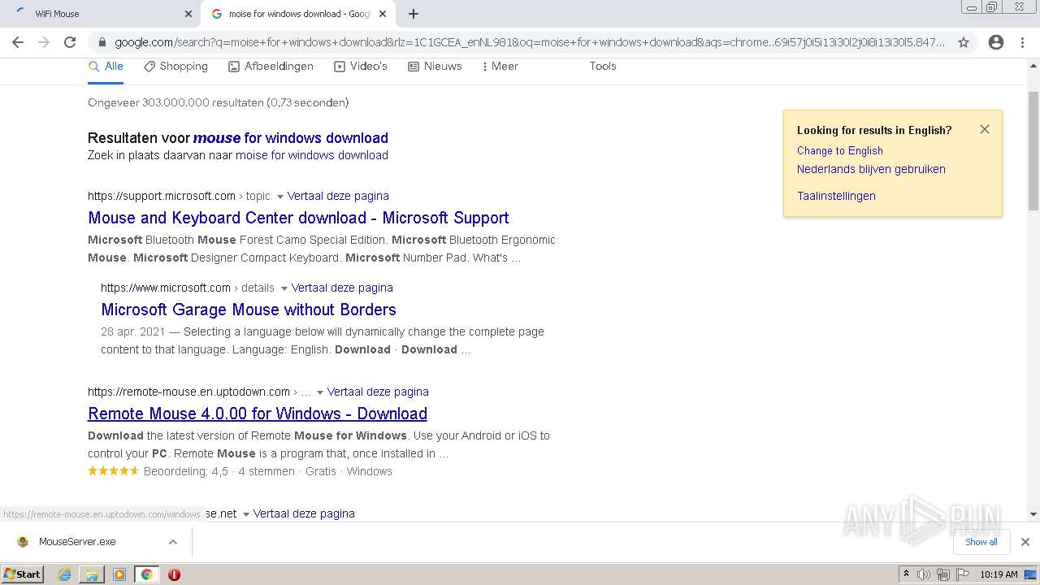Bookmark this page with the star icon
This screenshot has width=1040, height=585.
pyautogui.click(x=964, y=42)
